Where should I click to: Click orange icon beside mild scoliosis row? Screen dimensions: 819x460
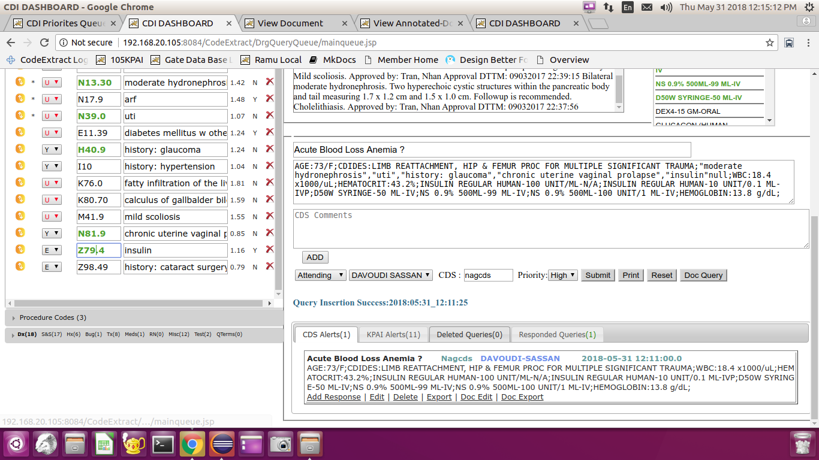(x=20, y=216)
